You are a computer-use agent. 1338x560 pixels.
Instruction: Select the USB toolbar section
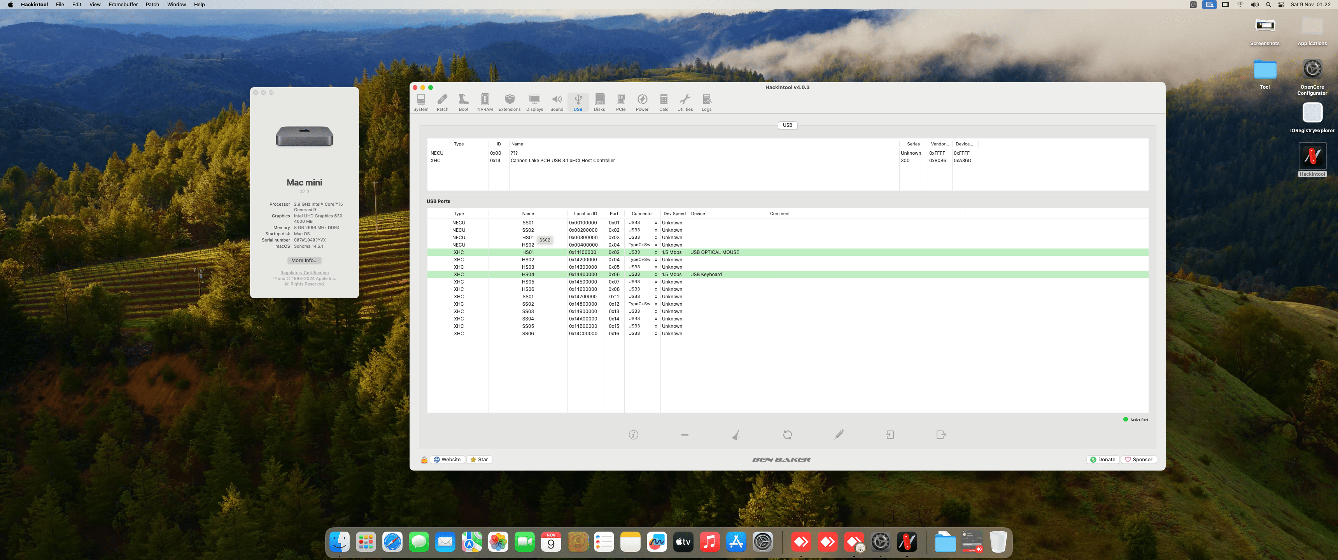pos(578,102)
